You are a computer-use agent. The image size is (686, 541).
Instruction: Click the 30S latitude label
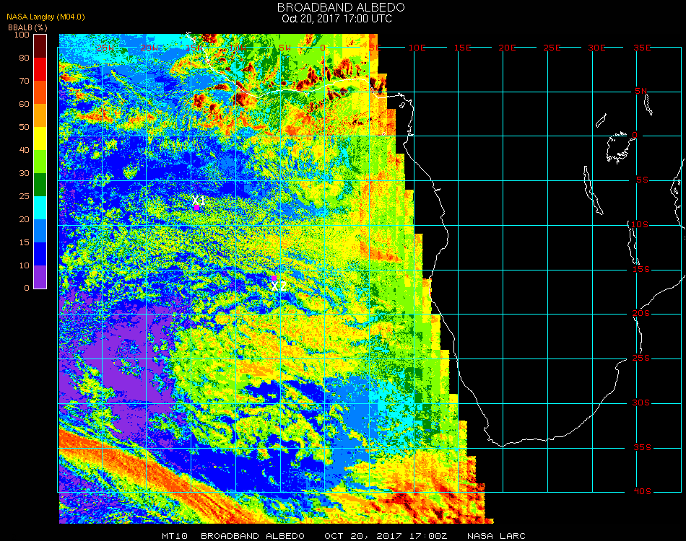(x=641, y=403)
